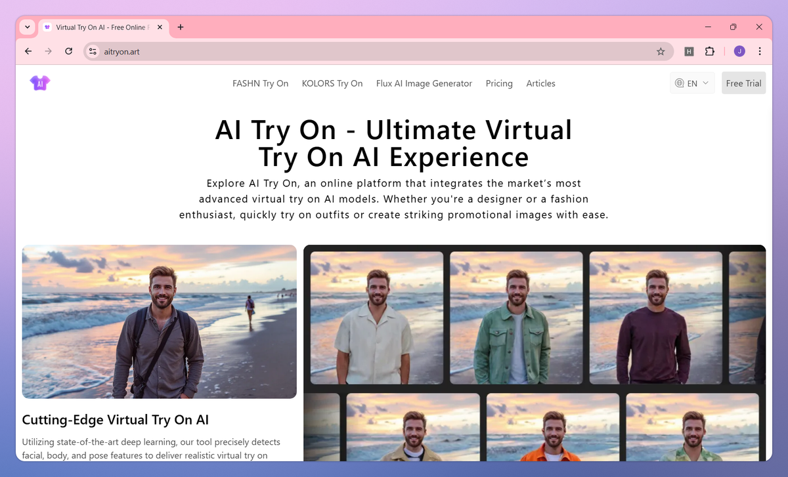This screenshot has height=477, width=788.
Task: Go back with the browser back arrow
Action: click(28, 51)
